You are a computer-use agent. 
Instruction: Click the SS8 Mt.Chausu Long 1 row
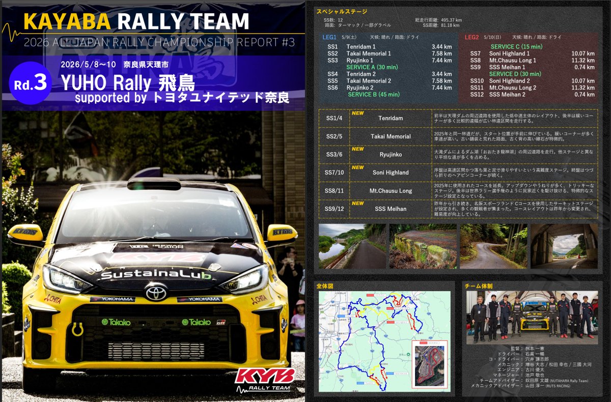532,60
